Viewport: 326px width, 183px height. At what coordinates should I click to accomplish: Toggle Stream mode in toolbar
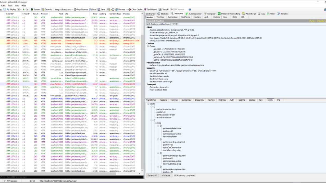[x=36, y=9]
